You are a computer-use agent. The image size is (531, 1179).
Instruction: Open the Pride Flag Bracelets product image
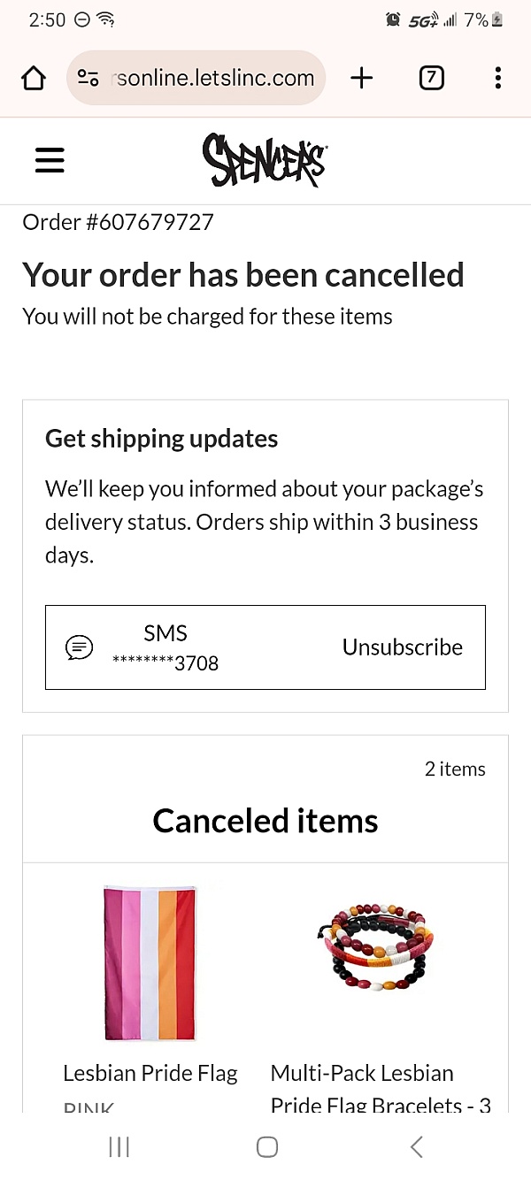375,946
